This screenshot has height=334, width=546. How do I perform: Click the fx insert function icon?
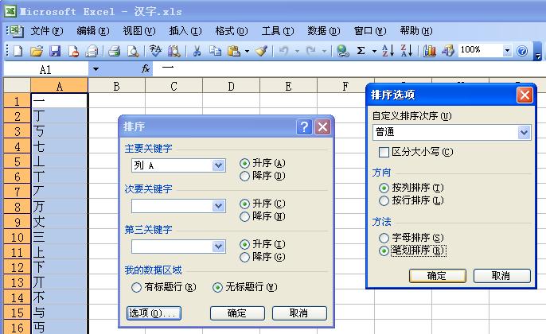[146, 69]
